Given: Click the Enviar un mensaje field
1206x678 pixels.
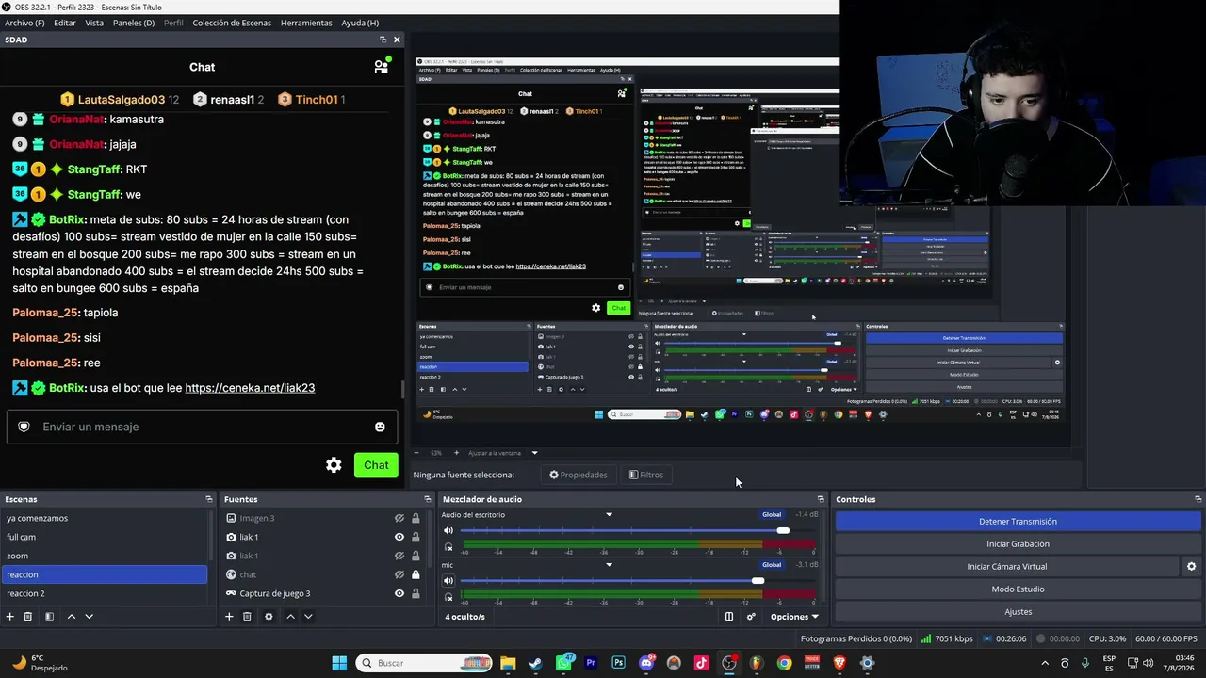Looking at the screenshot, I should [203, 427].
